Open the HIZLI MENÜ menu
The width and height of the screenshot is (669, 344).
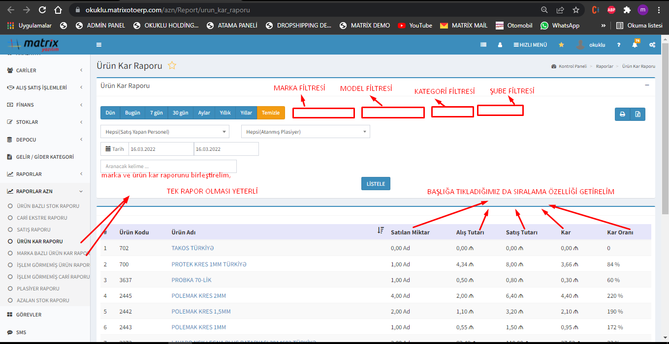pyautogui.click(x=530, y=45)
